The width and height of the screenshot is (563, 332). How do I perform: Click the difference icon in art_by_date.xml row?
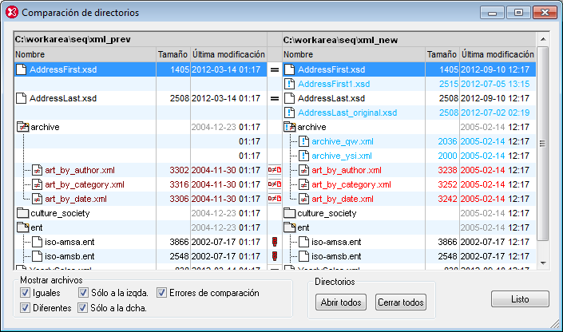click(x=274, y=199)
